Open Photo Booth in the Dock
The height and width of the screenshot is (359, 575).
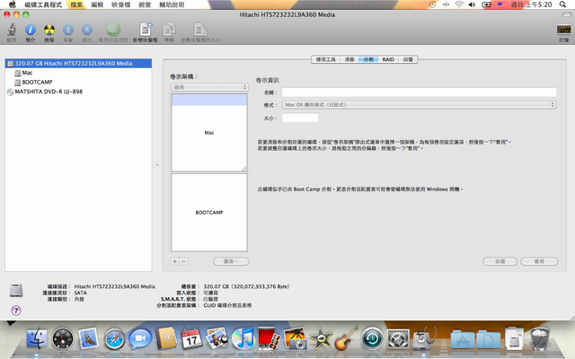[x=269, y=338]
